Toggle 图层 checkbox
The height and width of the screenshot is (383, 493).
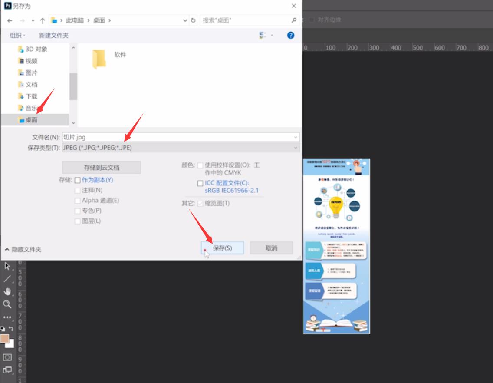click(77, 221)
